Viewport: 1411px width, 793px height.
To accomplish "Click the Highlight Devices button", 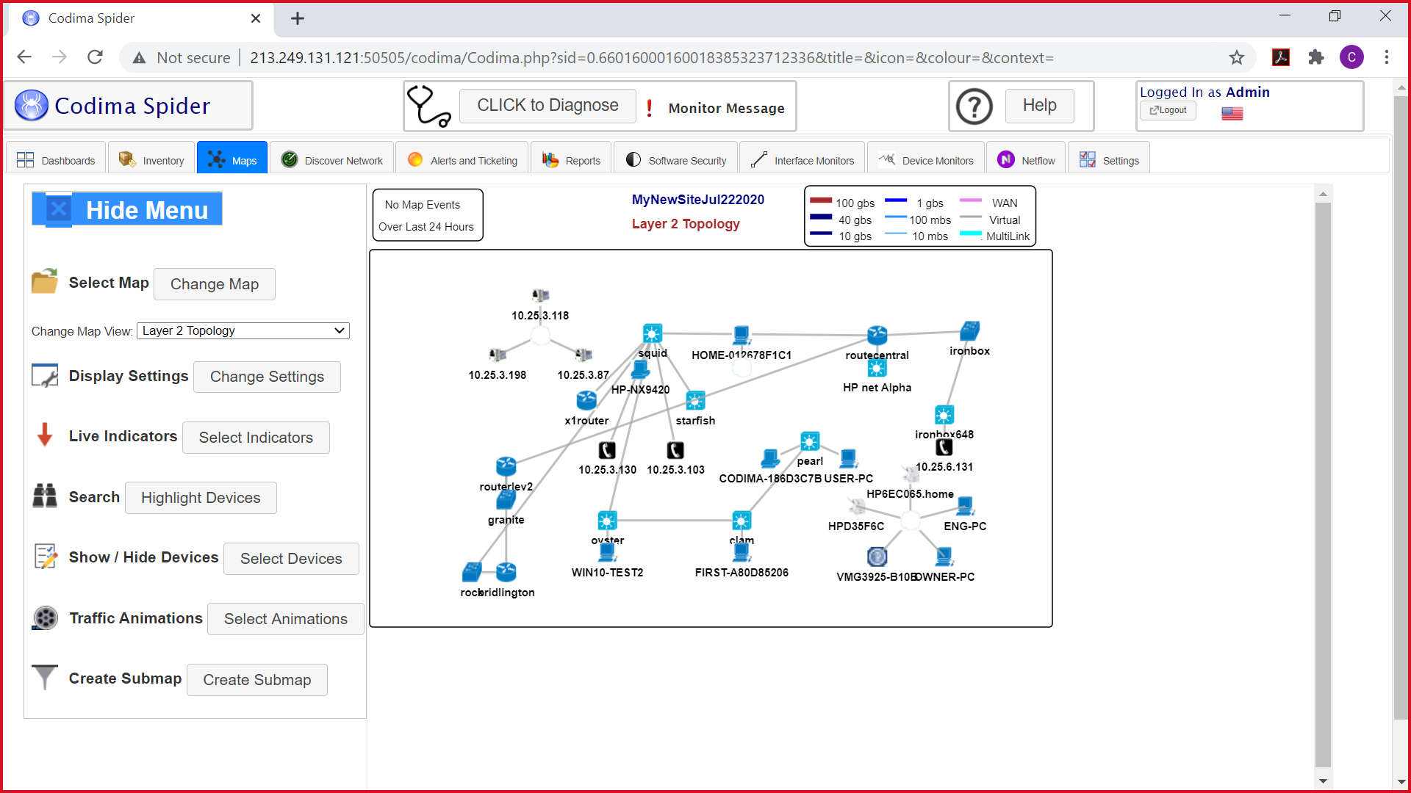I will (201, 498).
